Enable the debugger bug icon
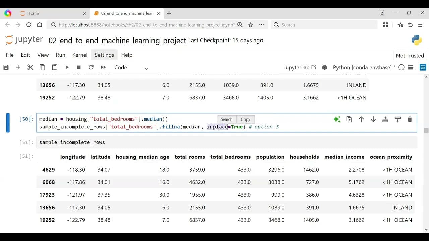This screenshot has width=429, height=241. pyautogui.click(x=324, y=67)
